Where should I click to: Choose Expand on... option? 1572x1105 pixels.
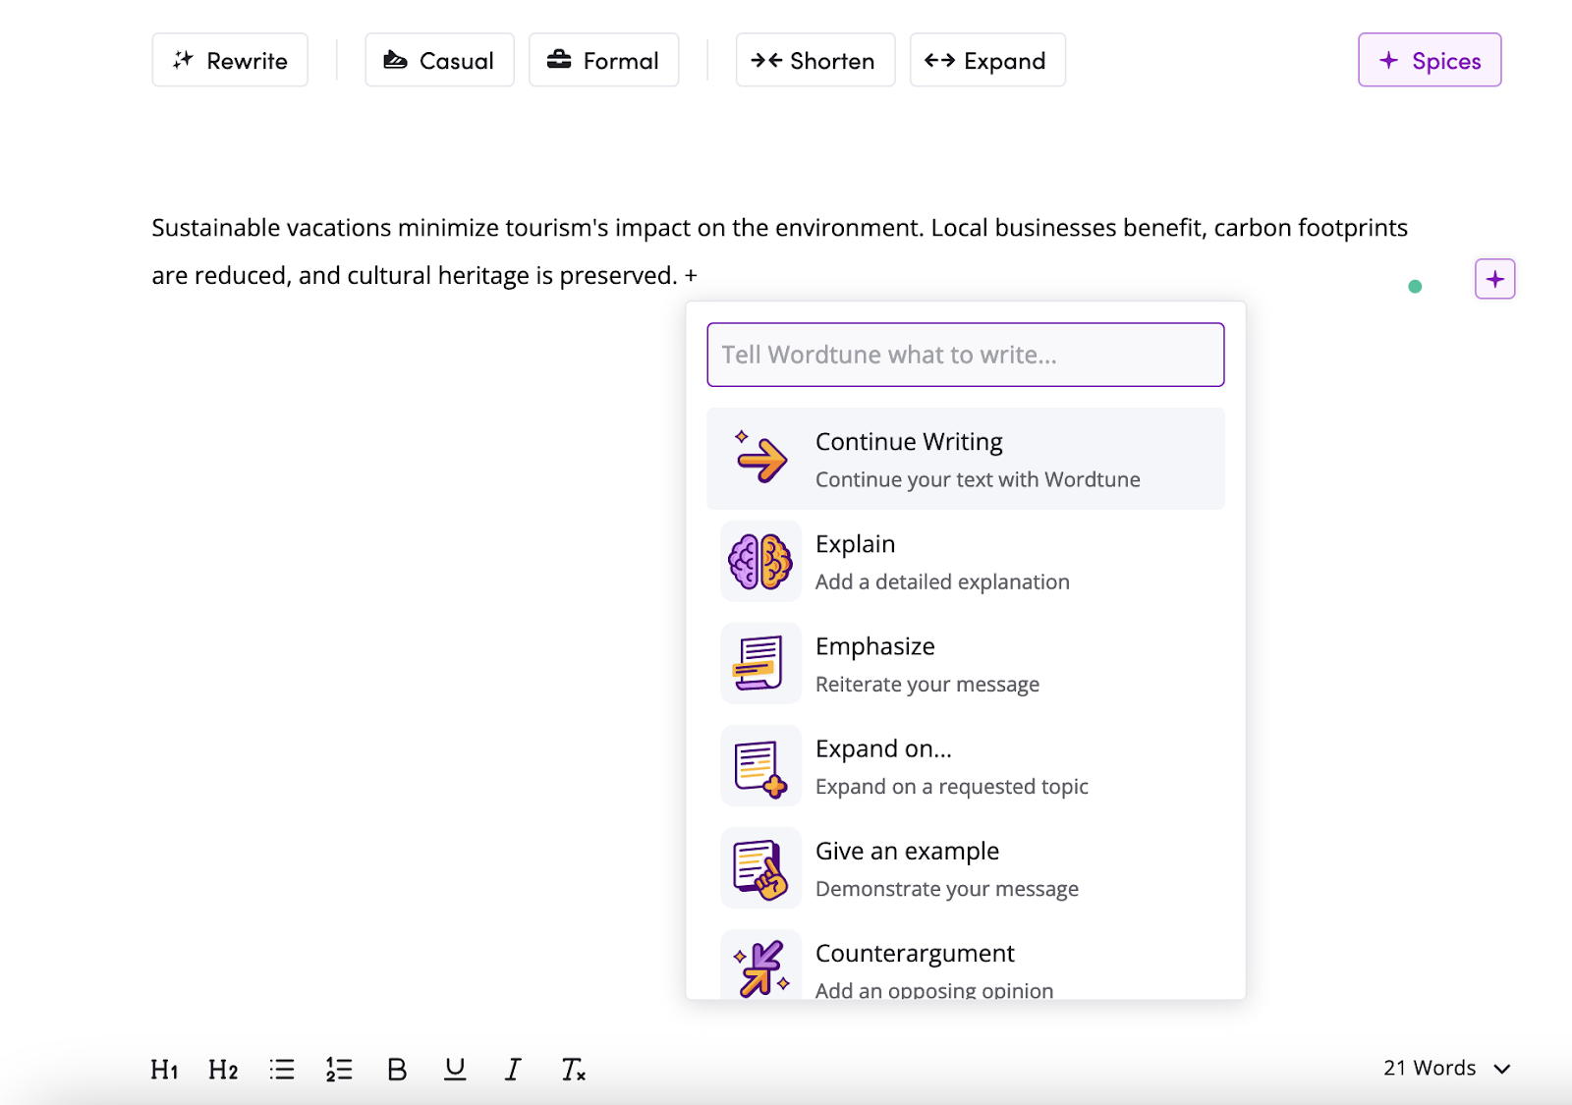coord(966,765)
